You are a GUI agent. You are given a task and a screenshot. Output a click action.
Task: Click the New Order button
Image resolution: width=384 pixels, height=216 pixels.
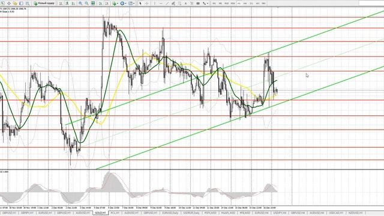coord(44,4)
